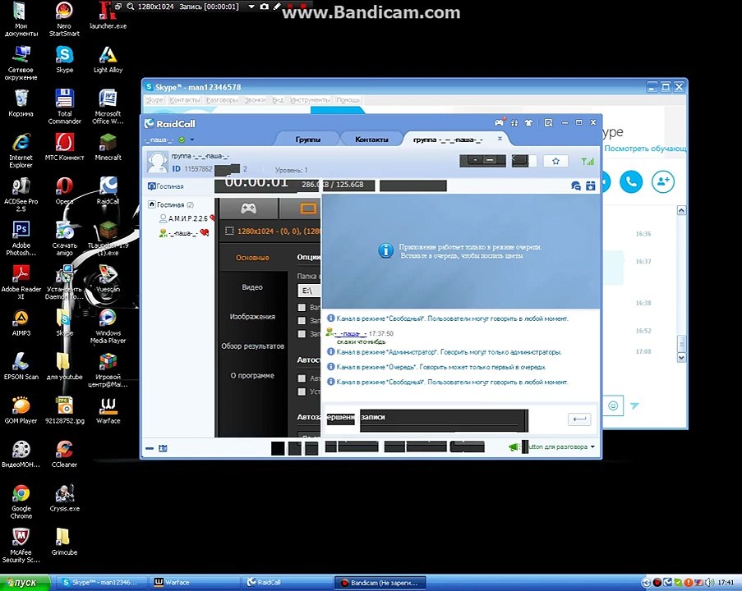Select the gamepad mode tab in Bandicam
Screen dimensions: 742x591
pyautogui.click(x=249, y=208)
